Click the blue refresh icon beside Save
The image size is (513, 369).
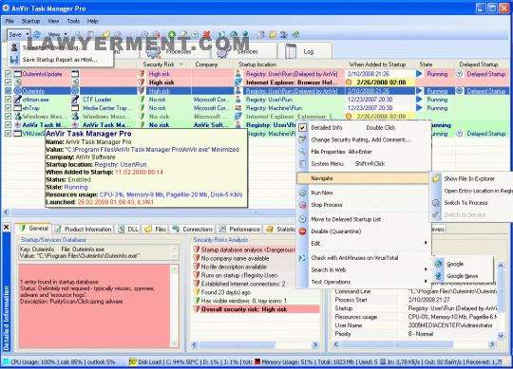click(x=37, y=34)
